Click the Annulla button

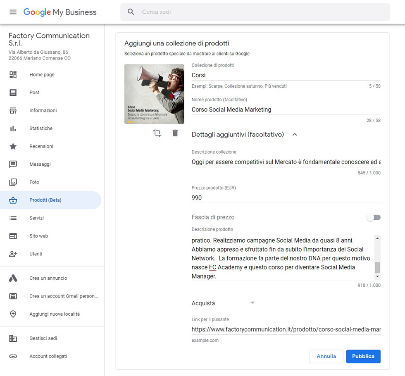[326, 356]
